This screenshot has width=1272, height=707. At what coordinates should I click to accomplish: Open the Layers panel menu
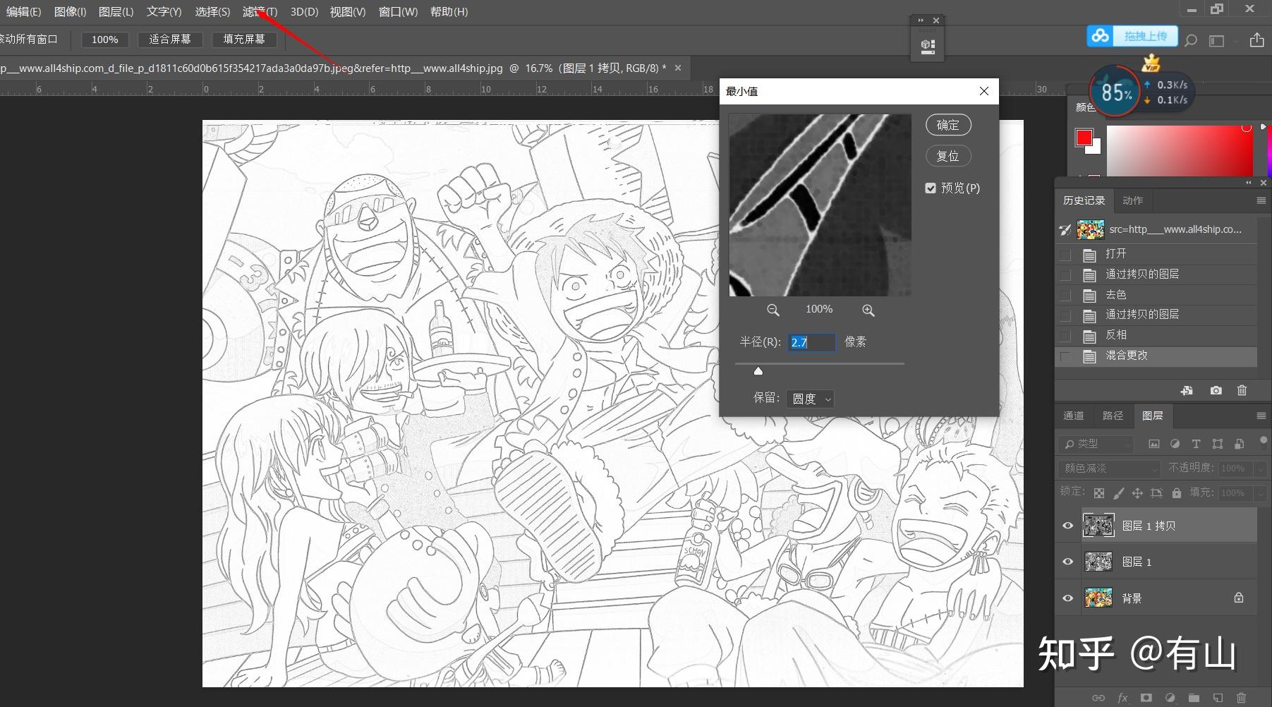click(x=1261, y=416)
